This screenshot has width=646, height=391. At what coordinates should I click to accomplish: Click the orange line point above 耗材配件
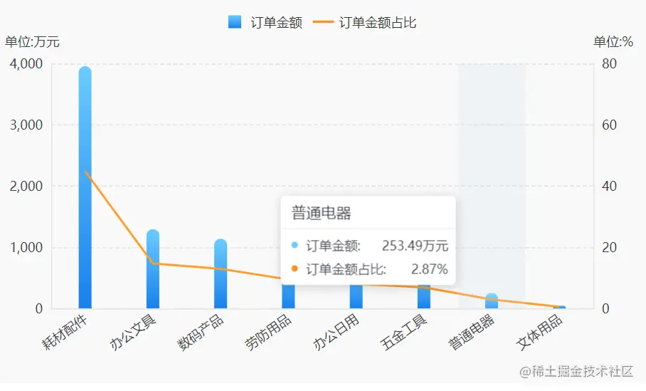tap(85, 172)
